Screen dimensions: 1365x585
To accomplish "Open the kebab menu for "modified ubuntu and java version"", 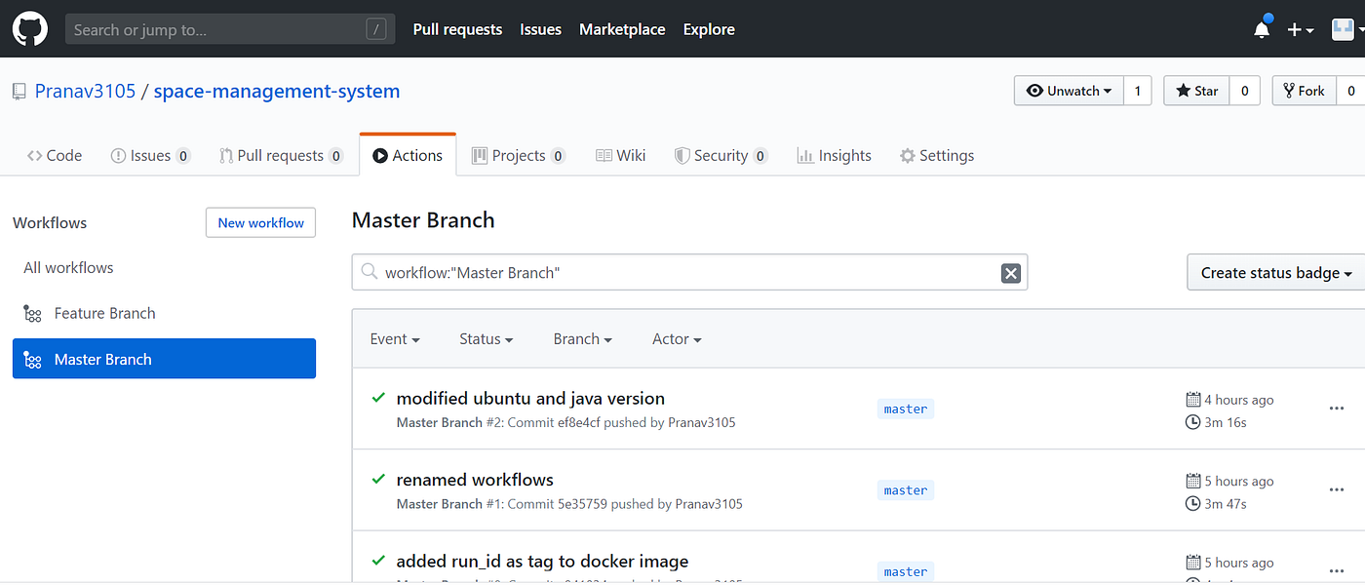I will click(1337, 409).
